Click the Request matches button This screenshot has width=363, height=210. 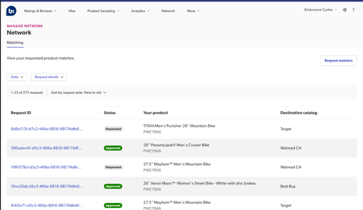(339, 60)
